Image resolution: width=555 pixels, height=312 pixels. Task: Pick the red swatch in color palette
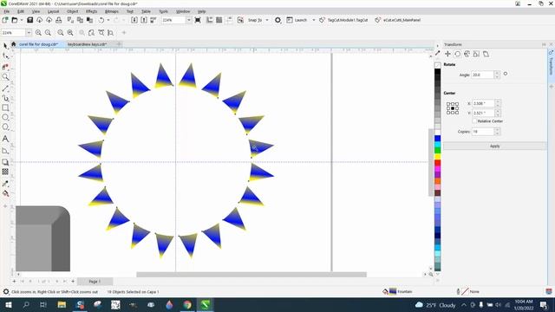tap(437, 163)
